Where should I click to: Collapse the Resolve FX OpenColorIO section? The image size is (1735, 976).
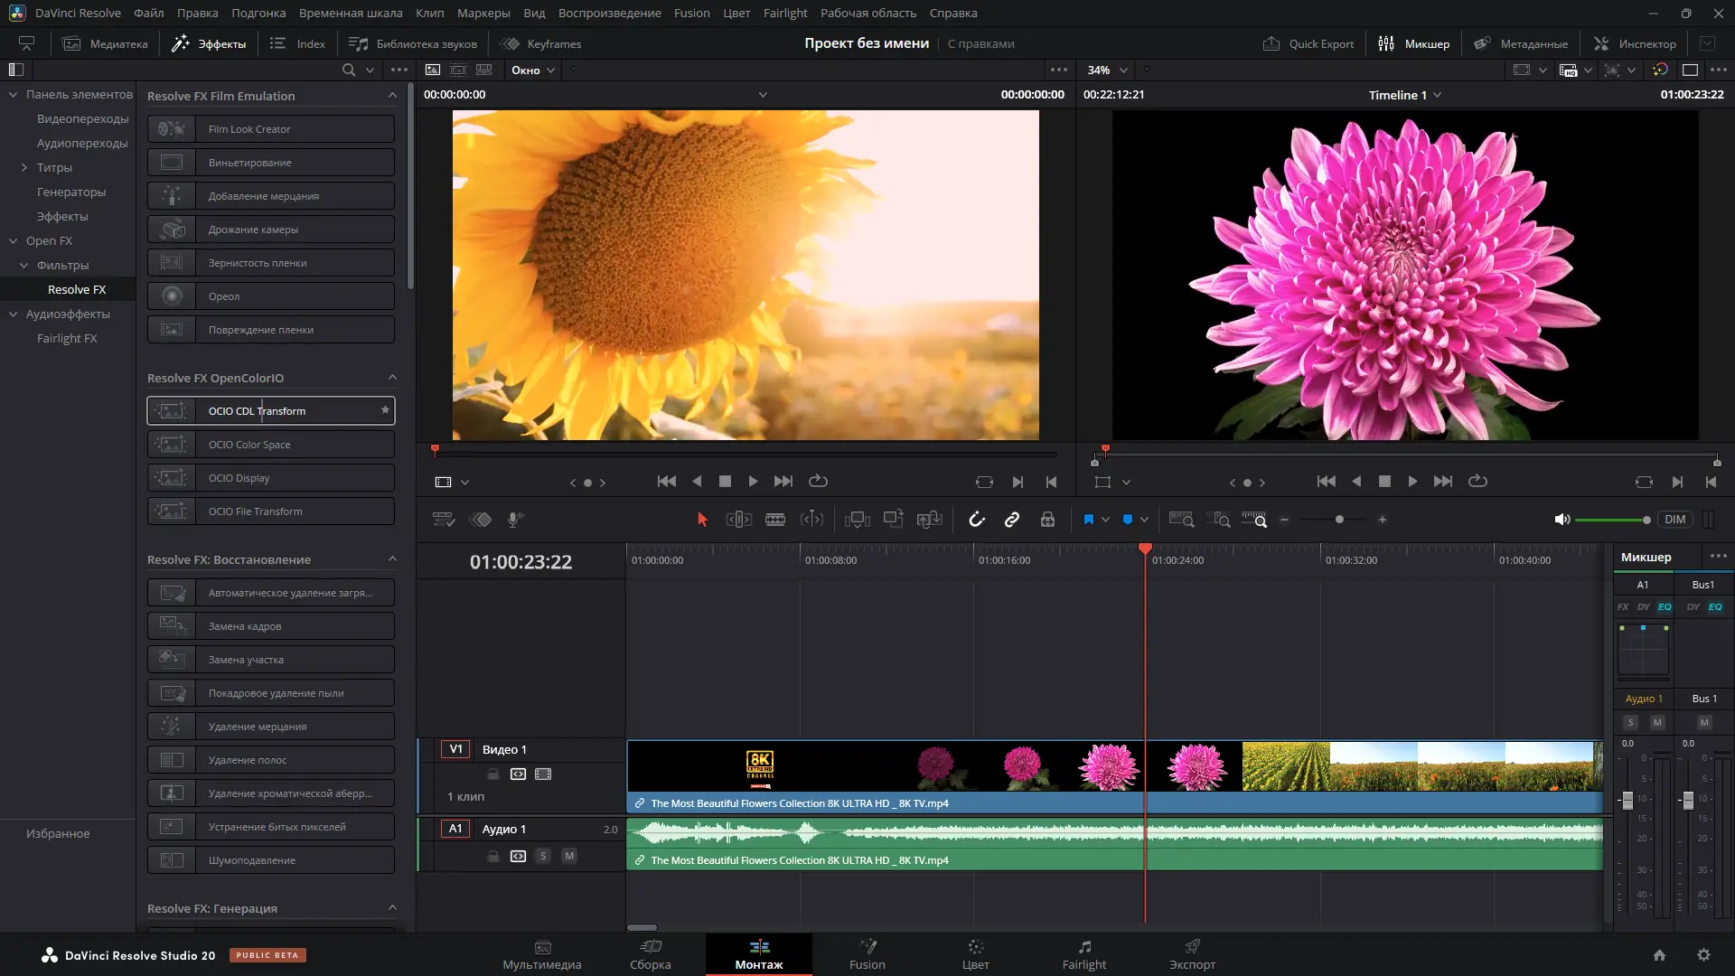(392, 378)
